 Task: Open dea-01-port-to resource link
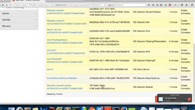click(65, 31)
